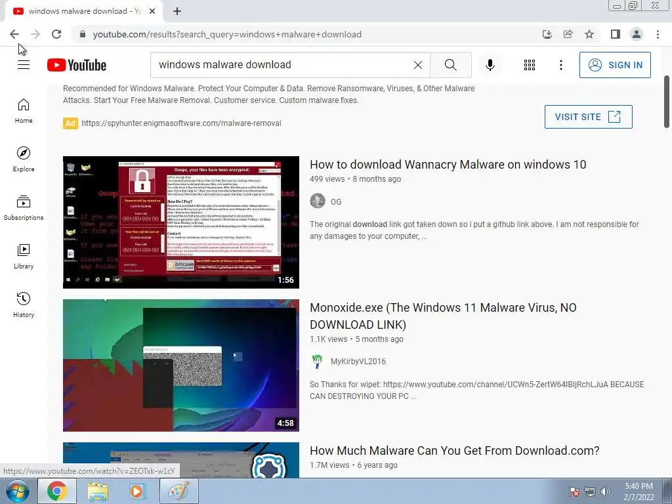Open the spyhunter.enigmasoftware.com ad link
The height and width of the screenshot is (504, 672).
pos(181,123)
